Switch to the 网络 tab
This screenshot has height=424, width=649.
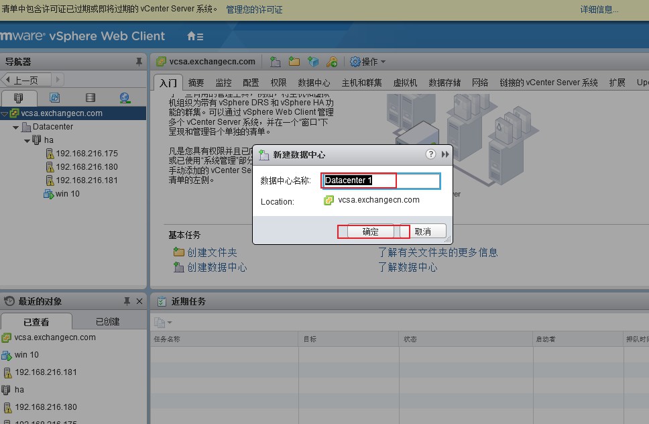(x=480, y=83)
